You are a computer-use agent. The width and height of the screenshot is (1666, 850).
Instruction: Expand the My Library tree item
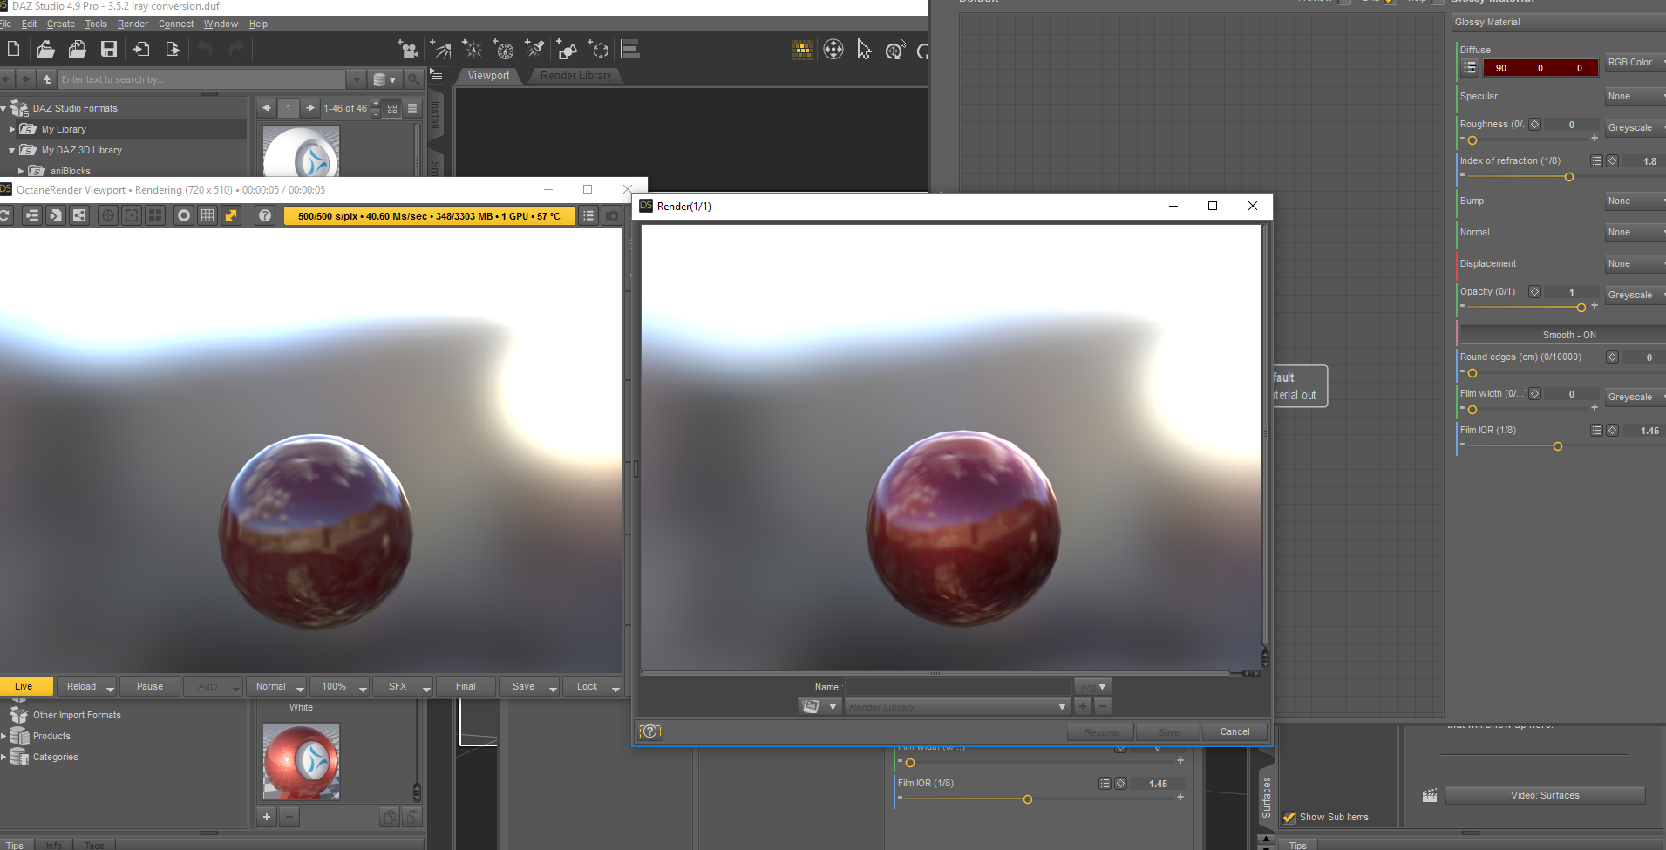(x=12, y=129)
